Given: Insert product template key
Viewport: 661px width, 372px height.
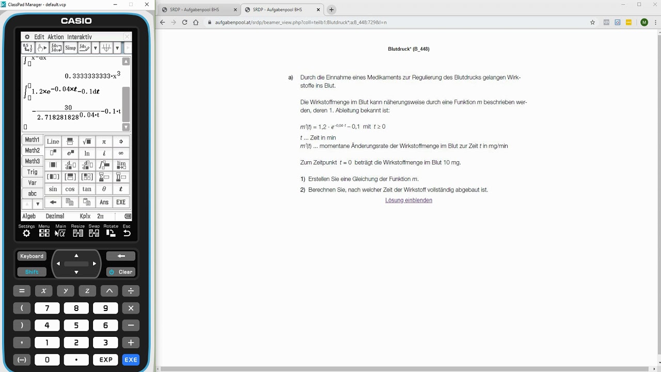Looking at the screenshot, I should point(121,177).
